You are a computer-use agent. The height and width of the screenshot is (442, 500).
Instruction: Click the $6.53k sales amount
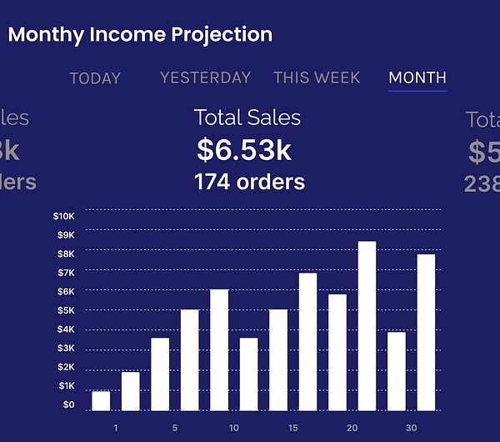(244, 149)
